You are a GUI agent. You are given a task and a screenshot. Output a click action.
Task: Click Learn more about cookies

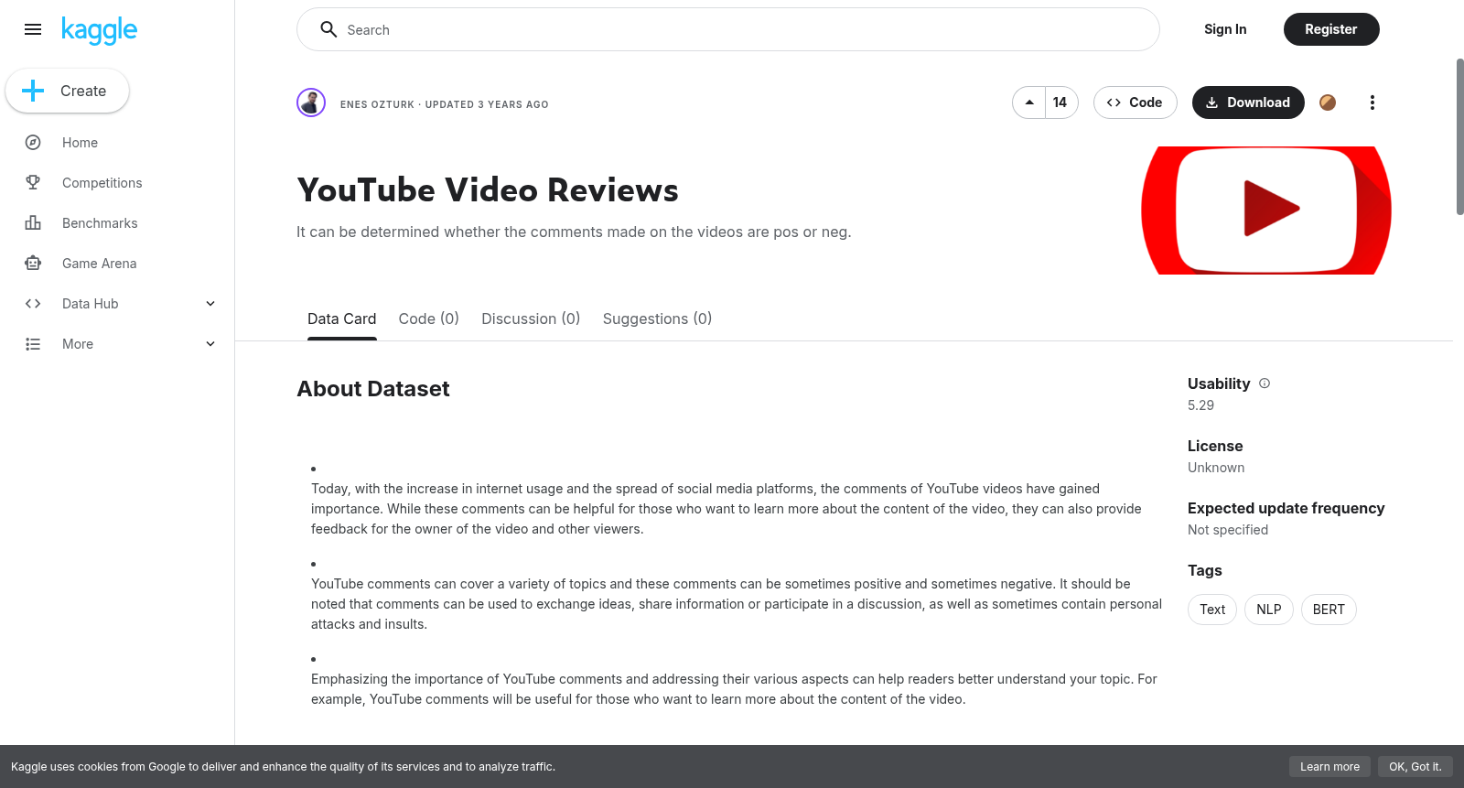1329,767
